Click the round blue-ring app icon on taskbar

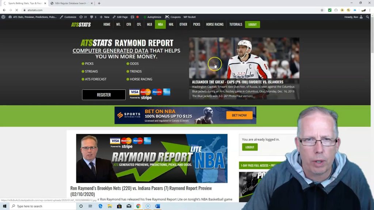(x=148, y=206)
